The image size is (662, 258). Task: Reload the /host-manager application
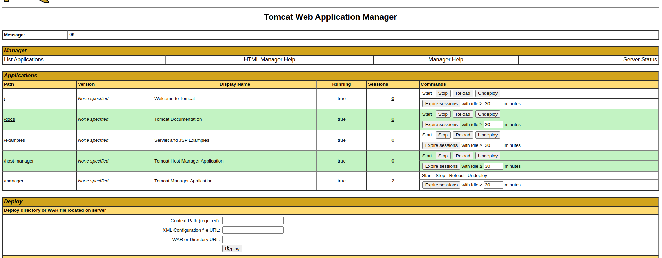(463, 156)
